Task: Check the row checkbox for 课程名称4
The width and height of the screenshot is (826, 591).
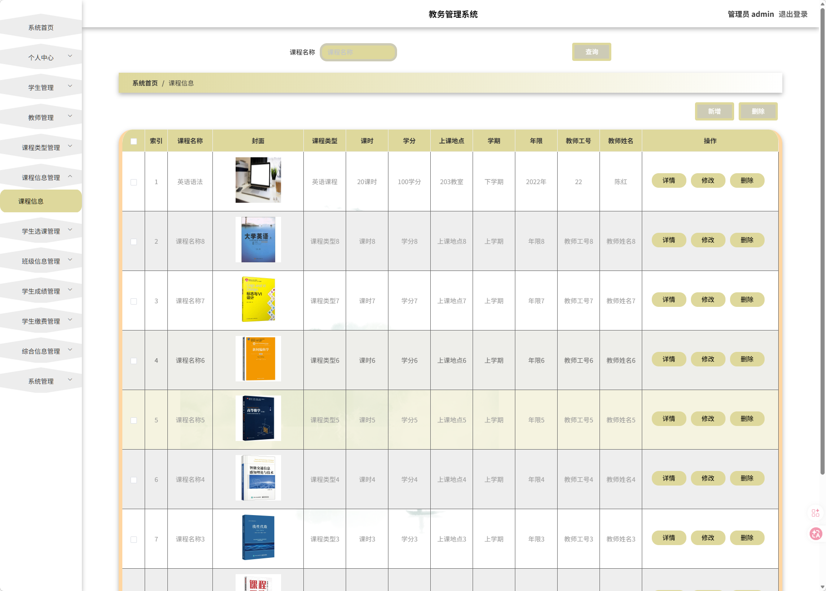Action: [134, 480]
